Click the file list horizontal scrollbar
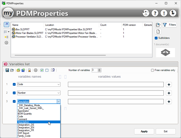The width and height of the screenshot is (181, 138). click(60, 55)
